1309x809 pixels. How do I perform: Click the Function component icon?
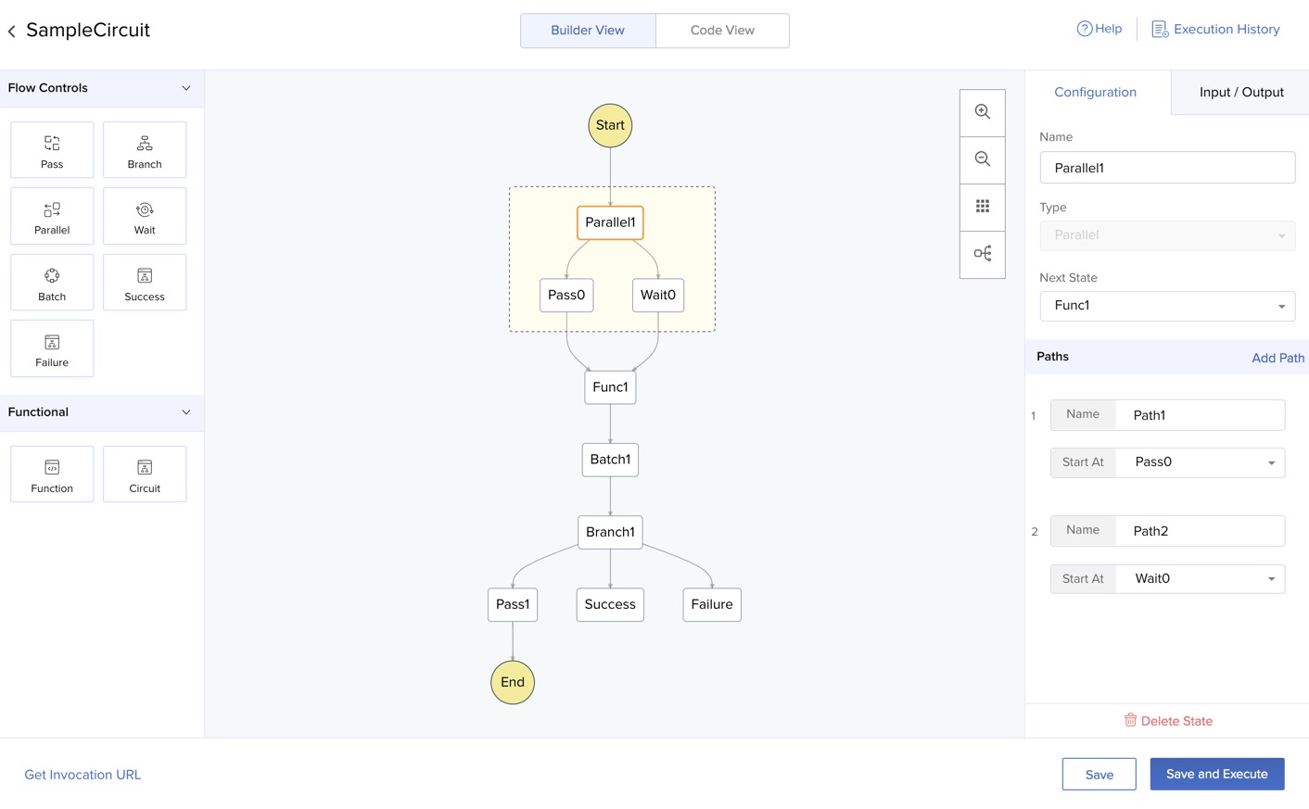point(52,474)
